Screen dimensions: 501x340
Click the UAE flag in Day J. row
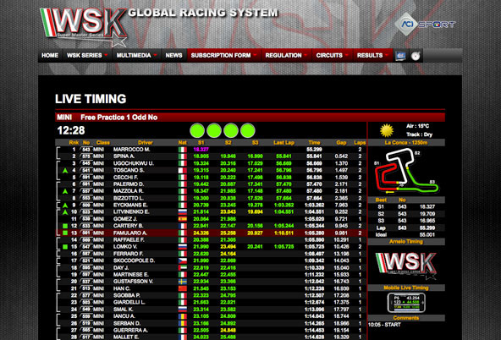183,268
